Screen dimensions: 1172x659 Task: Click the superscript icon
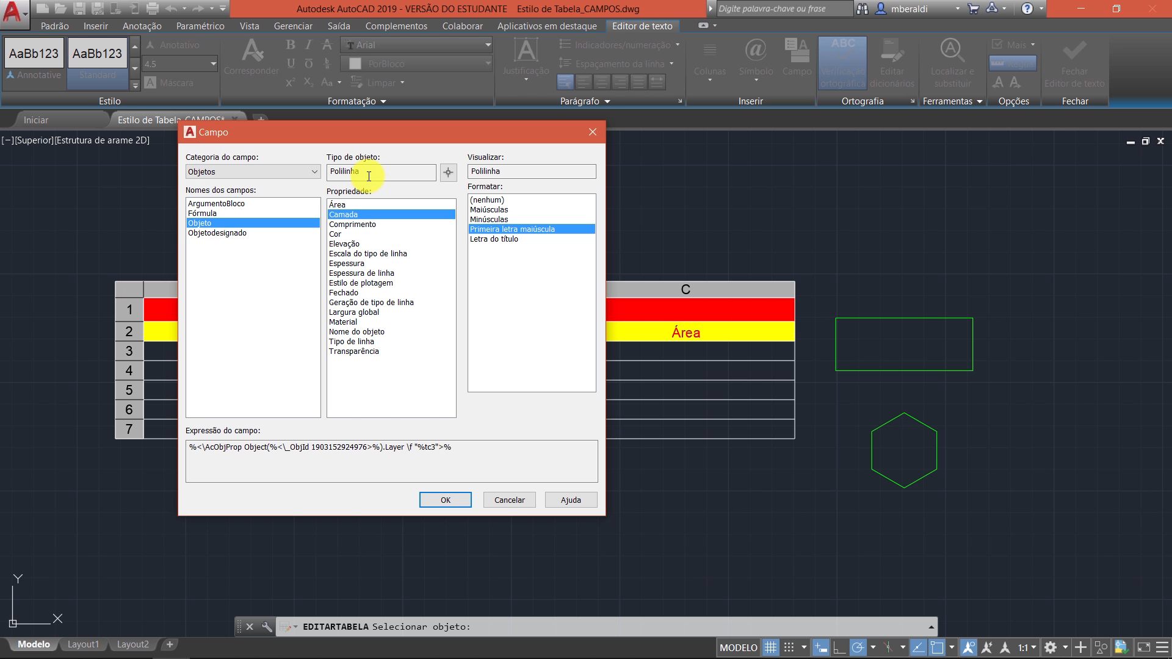tap(290, 81)
